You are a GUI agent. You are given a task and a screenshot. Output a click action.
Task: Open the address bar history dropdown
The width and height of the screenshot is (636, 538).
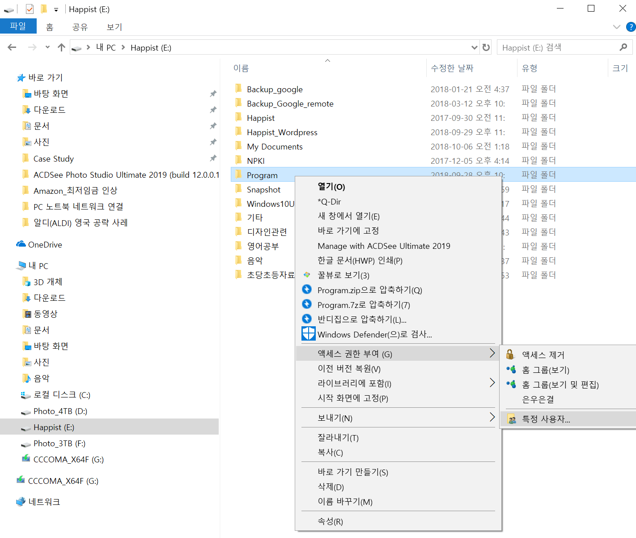click(x=475, y=47)
